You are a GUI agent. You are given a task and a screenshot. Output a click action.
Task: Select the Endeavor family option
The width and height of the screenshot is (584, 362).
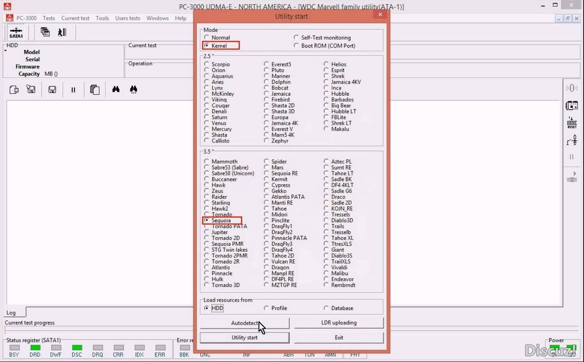[x=326, y=279]
